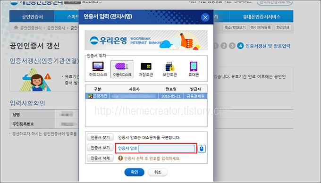Image resolution: width=321 pixels, height=183 pixels.
Task: Open the mouse virtual keyboard input
Action: tap(202, 149)
